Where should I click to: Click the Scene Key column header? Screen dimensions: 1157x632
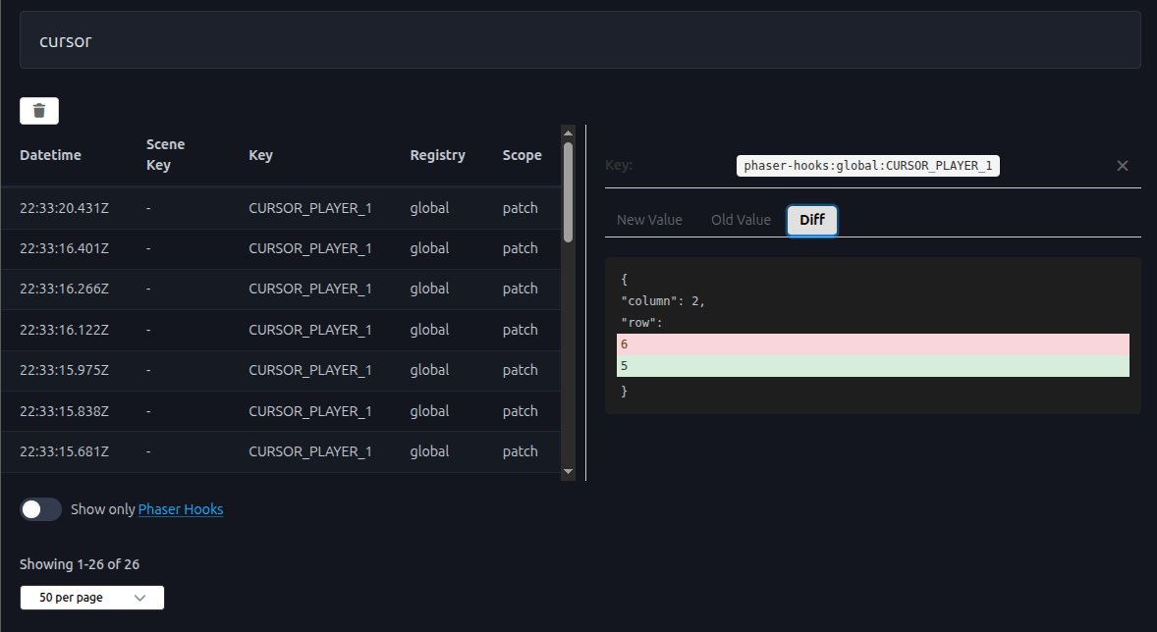click(165, 155)
